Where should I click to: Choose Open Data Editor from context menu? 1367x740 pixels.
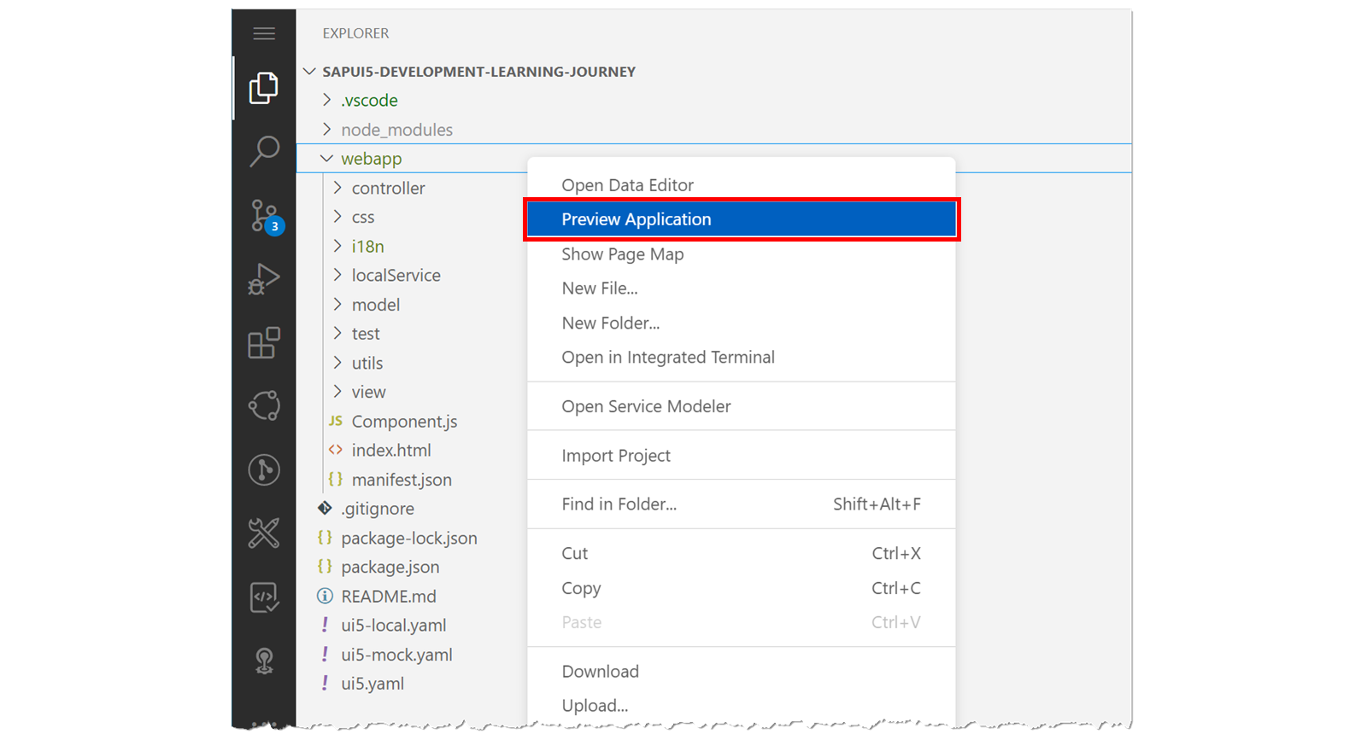click(741, 185)
